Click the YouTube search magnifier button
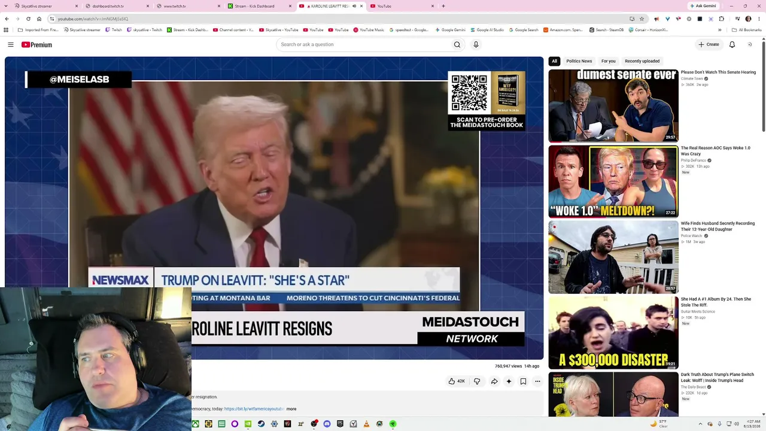The height and width of the screenshot is (431, 766). pyautogui.click(x=457, y=44)
